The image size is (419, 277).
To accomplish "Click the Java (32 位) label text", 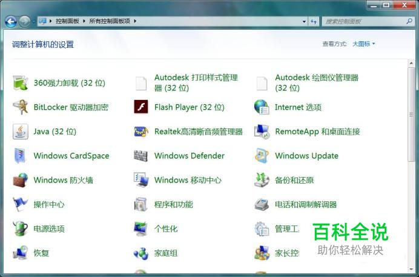I will click(54, 132).
